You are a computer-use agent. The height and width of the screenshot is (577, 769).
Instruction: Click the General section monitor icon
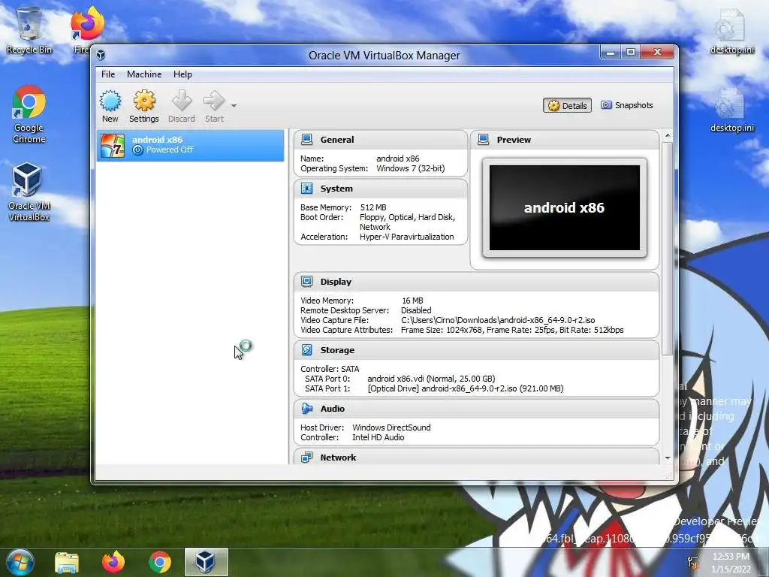(307, 139)
